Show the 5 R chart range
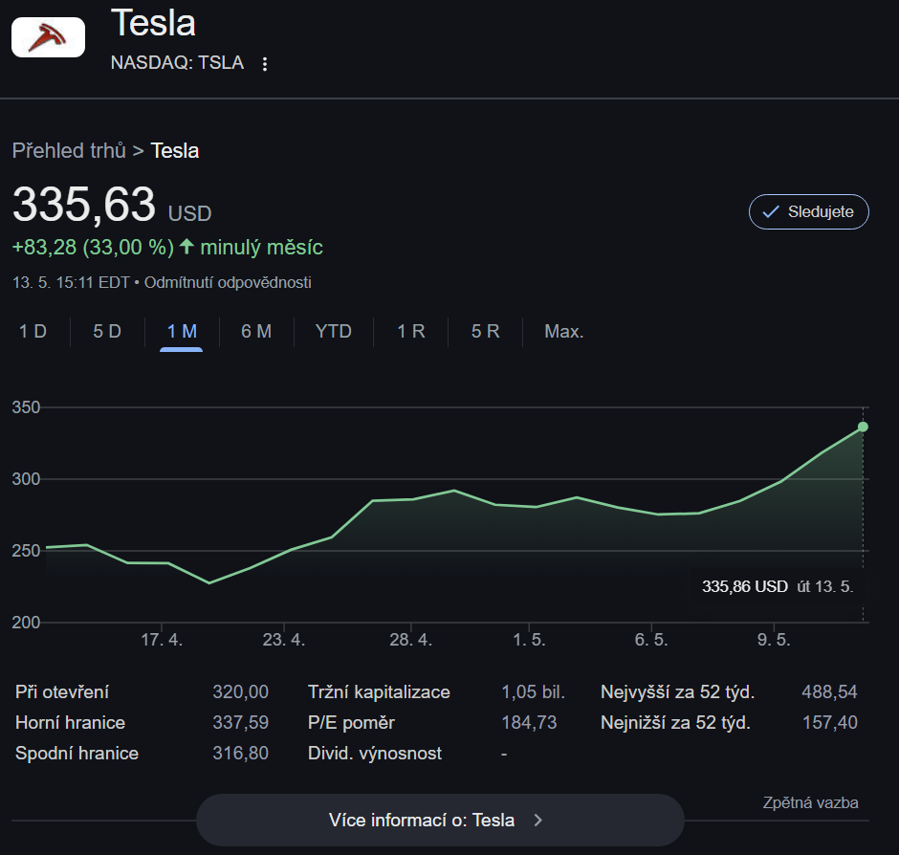 (486, 332)
